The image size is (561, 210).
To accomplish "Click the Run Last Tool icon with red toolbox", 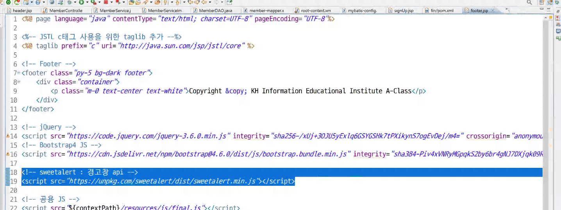I will (x=94, y=2).
